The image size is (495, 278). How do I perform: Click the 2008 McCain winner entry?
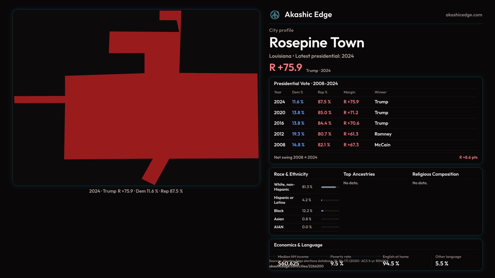pos(382,145)
